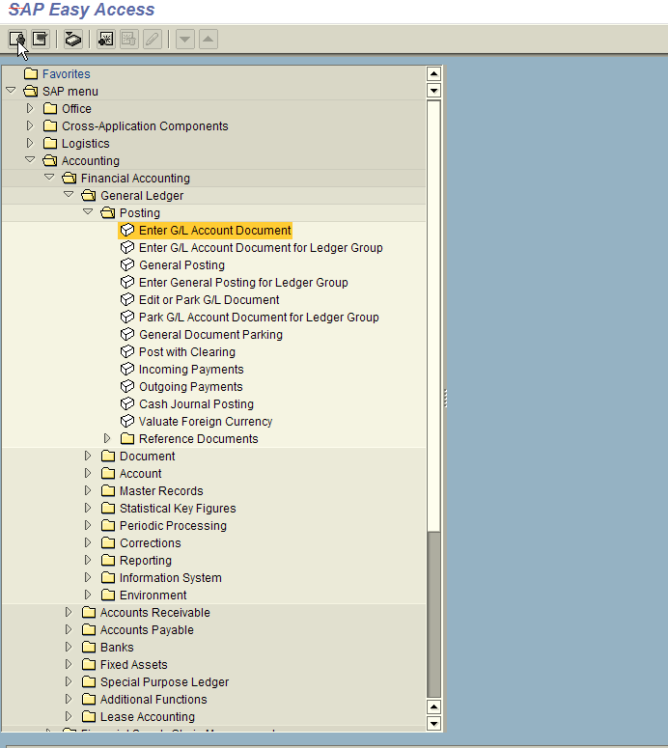This screenshot has height=748, width=668.
Task: Expand the Environment folder
Action: [x=88, y=595]
